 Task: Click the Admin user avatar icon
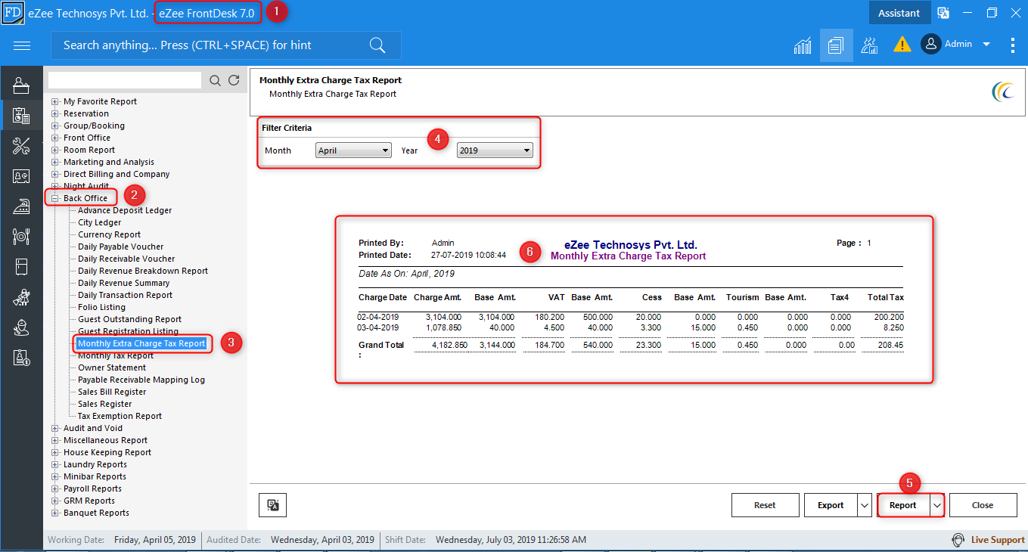[930, 45]
